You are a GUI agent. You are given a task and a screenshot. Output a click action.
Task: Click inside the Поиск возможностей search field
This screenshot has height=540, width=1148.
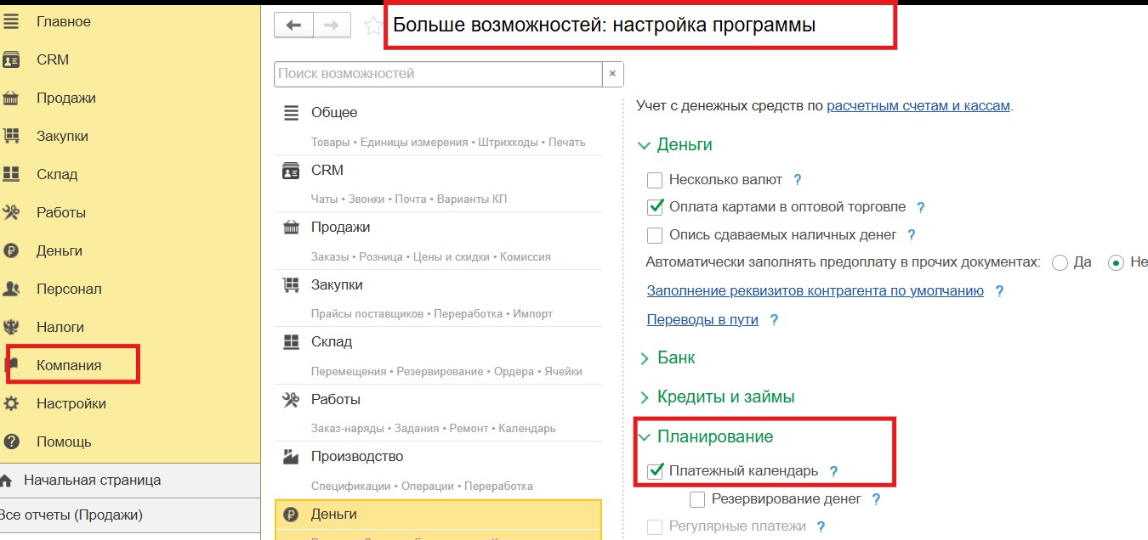425,75
